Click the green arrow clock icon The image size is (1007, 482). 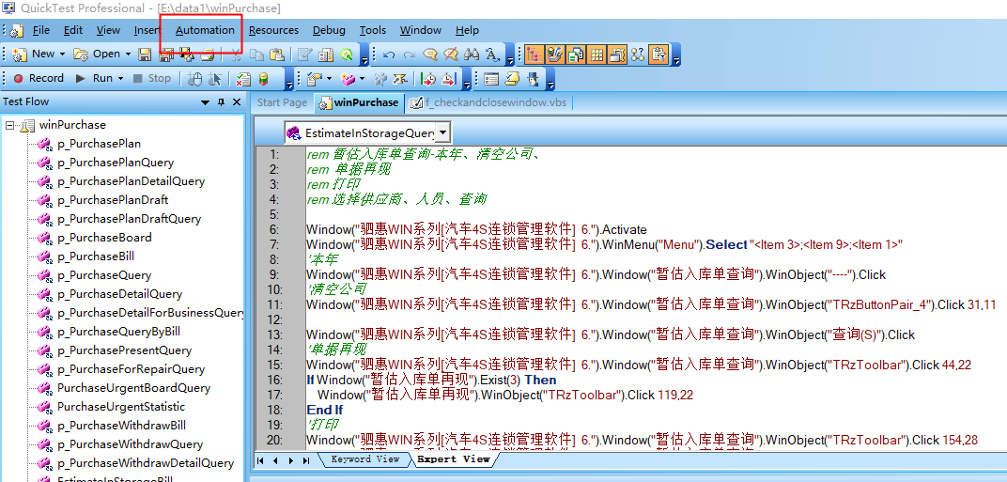coord(428,79)
